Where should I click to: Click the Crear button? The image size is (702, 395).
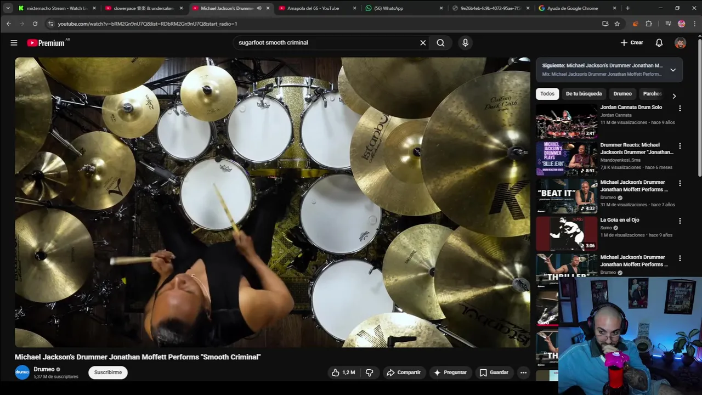coord(632,43)
